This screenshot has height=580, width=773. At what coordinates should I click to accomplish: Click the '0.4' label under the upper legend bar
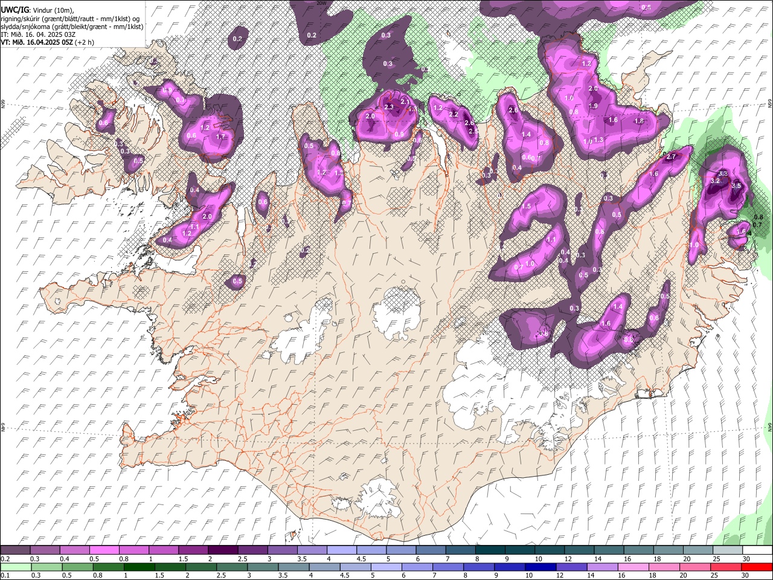[x=64, y=559]
